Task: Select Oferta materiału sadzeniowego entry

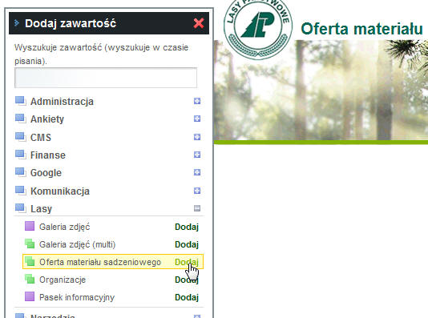Action: coord(113,262)
